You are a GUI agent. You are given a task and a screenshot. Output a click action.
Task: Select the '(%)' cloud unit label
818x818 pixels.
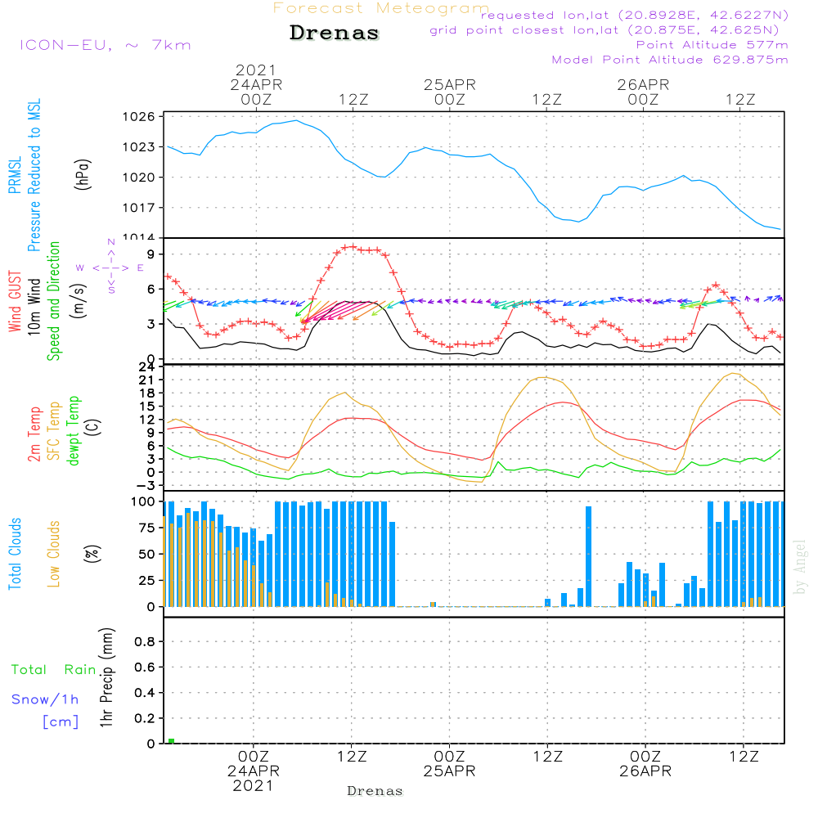pyautogui.click(x=92, y=554)
